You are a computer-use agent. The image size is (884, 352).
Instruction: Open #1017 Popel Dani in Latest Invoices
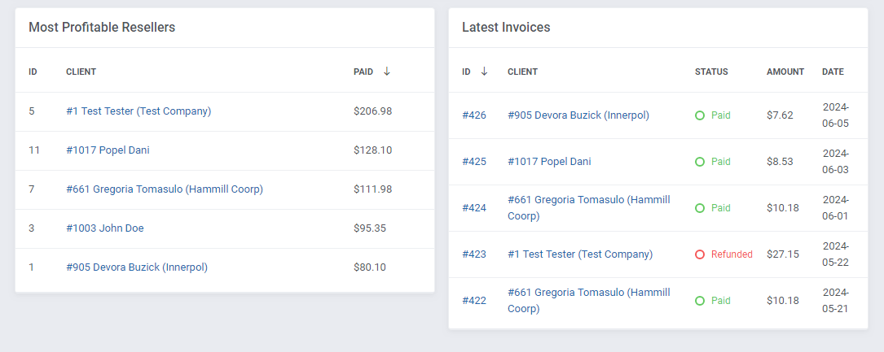point(550,162)
